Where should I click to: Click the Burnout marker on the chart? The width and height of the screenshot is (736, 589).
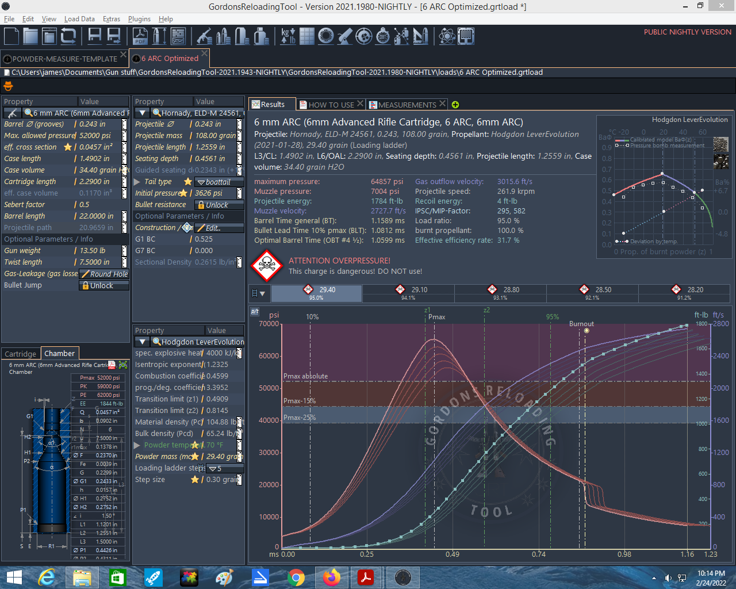(586, 331)
